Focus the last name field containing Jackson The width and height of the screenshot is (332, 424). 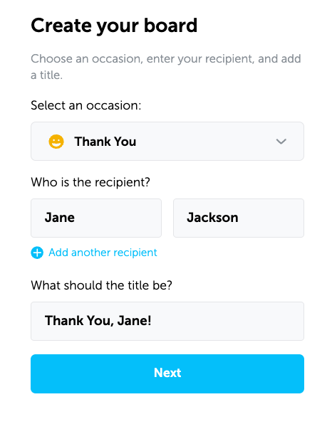point(239,218)
